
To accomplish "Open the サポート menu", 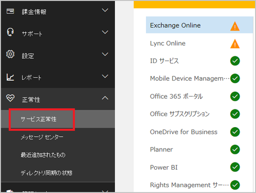I will (58, 33).
